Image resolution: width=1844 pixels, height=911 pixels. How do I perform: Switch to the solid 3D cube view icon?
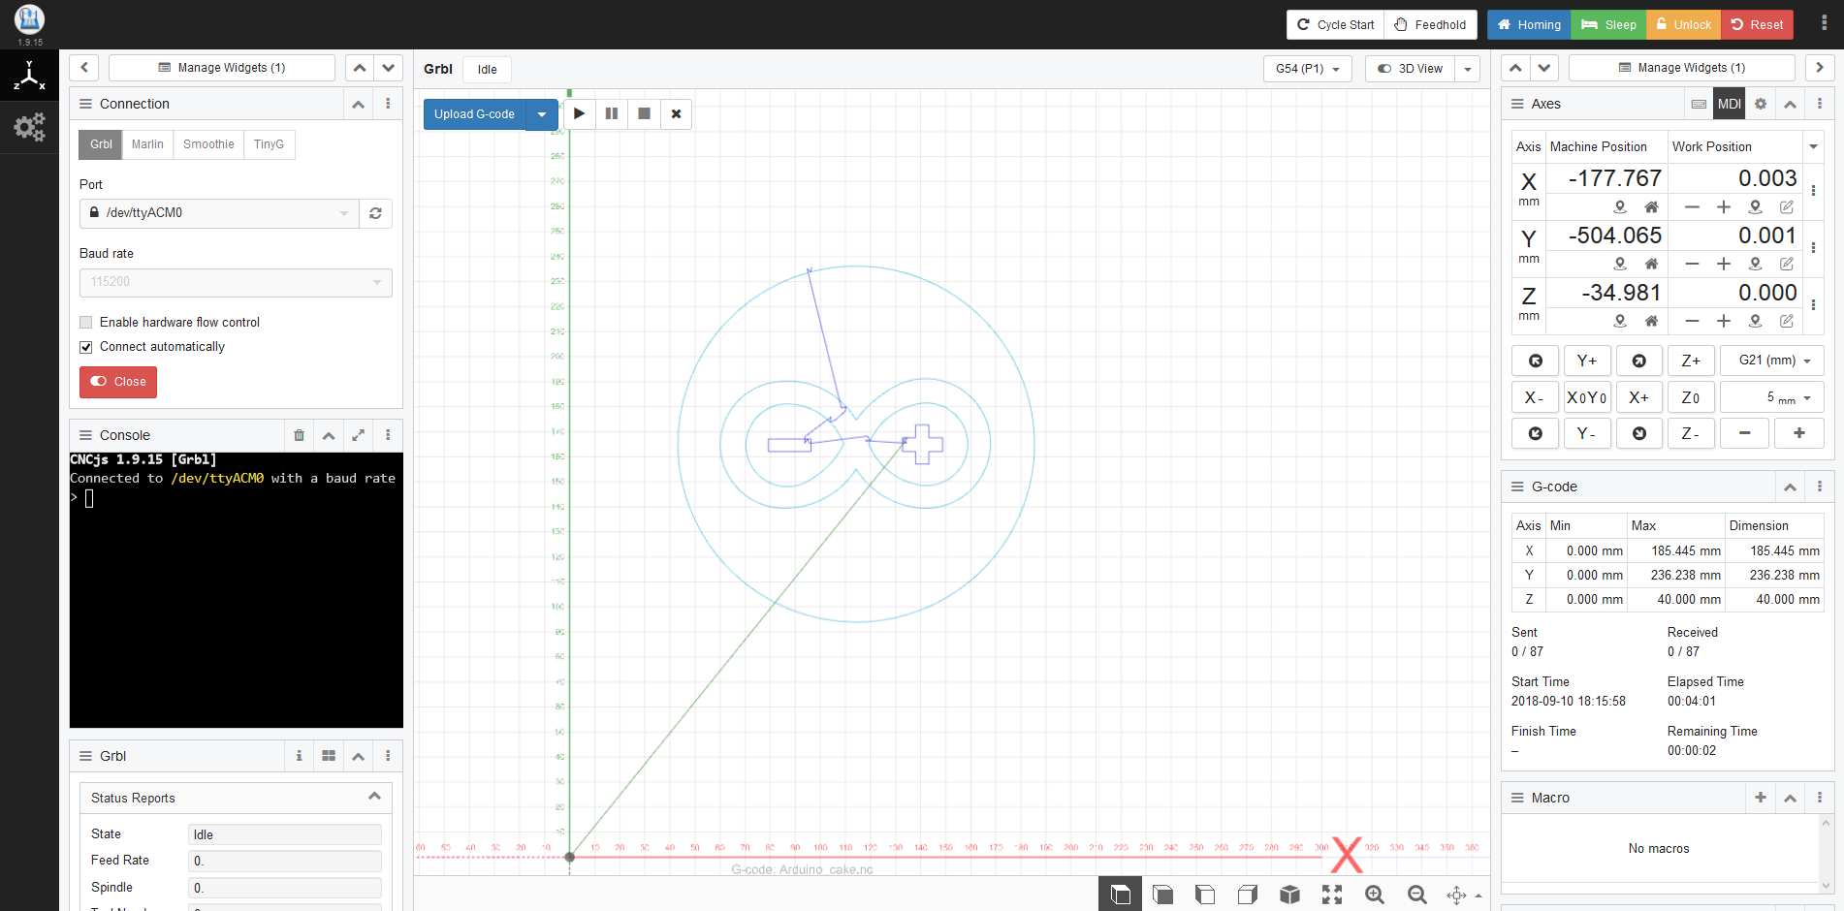pos(1289,895)
